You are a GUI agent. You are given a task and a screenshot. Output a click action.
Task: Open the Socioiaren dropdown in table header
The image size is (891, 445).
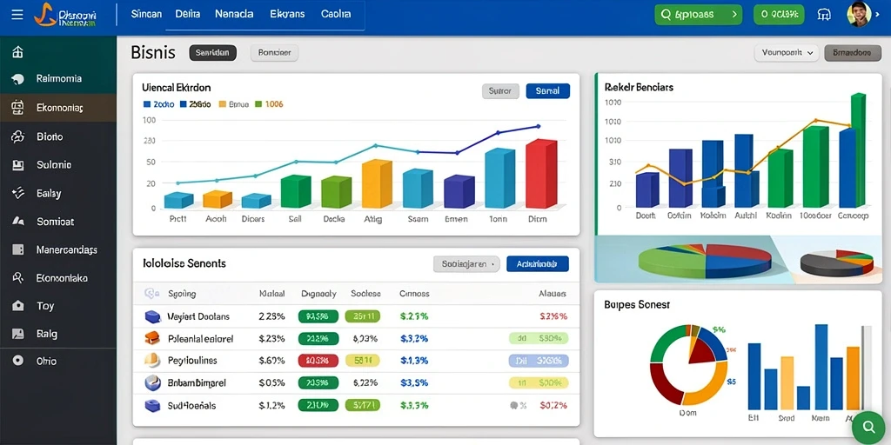click(466, 264)
